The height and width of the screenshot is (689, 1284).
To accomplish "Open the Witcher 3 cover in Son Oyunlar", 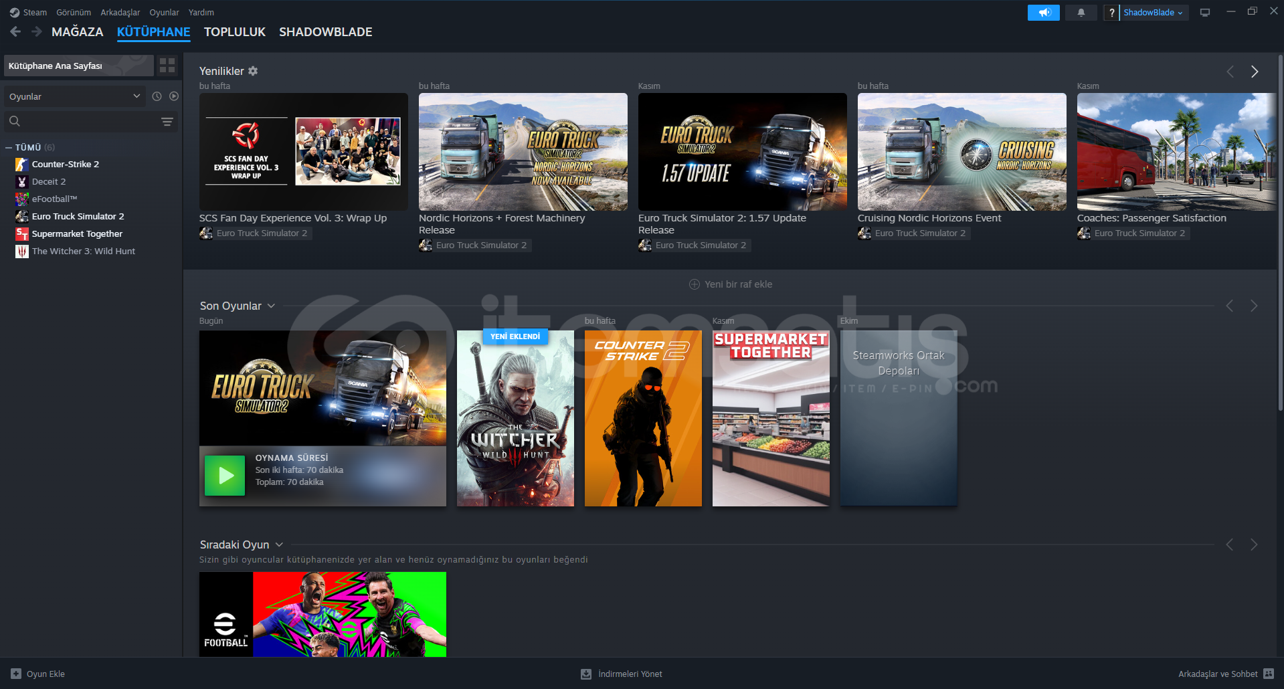I will [515, 418].
